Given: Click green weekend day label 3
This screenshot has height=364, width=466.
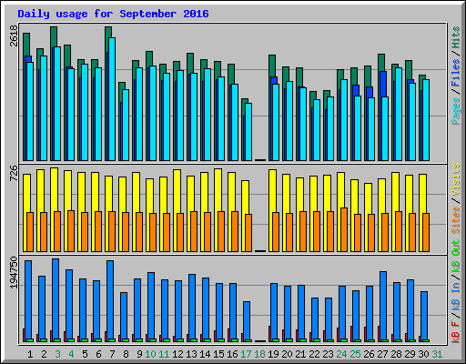Looking at the screenshot, I should [57, 354].
